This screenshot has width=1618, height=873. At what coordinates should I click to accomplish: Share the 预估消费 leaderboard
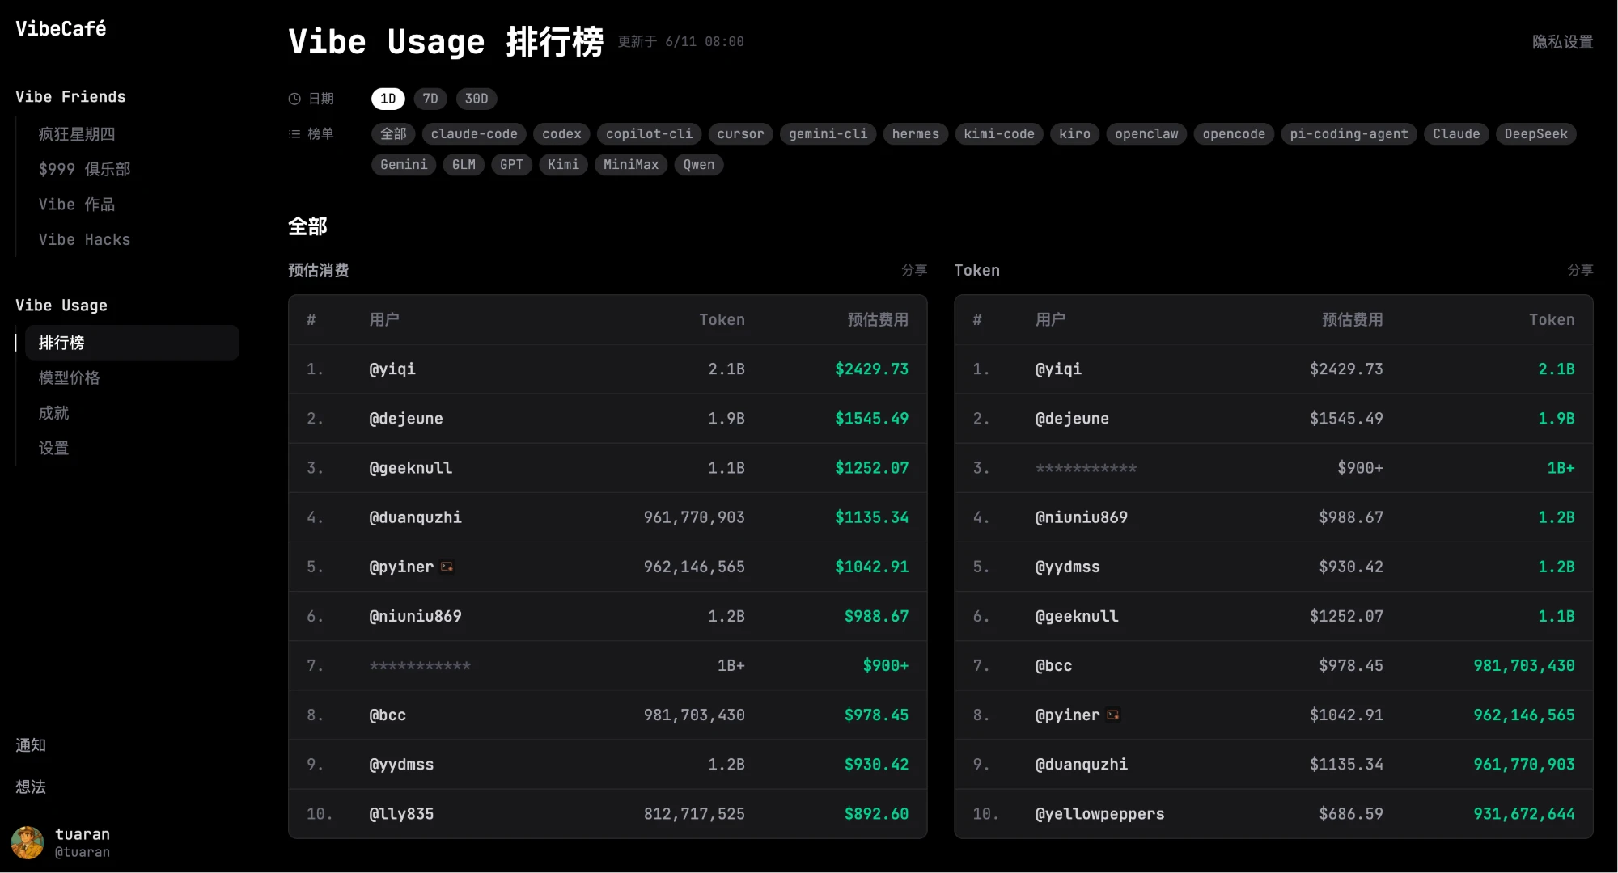click(x=914, y=270)
